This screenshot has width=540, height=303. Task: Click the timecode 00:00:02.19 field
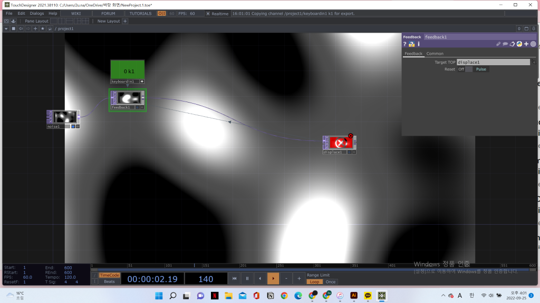152,279
